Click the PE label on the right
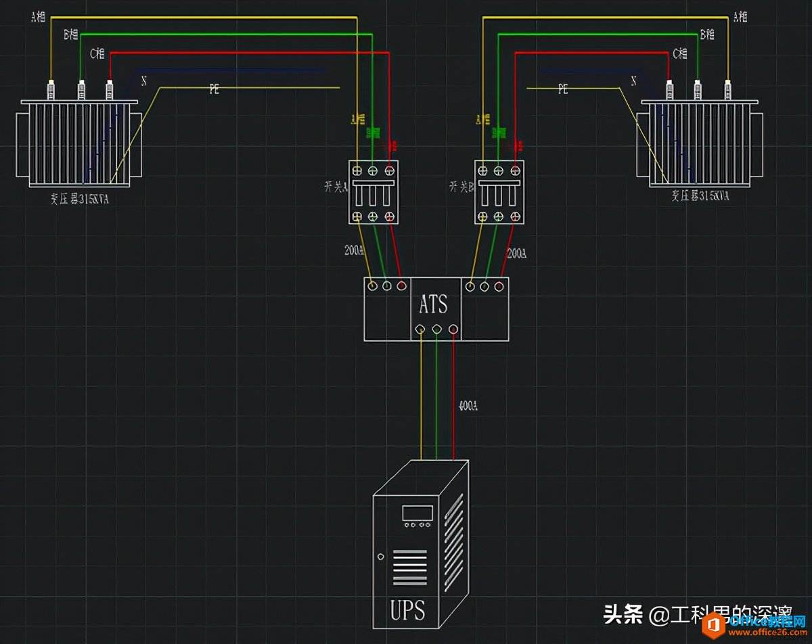 [563, 89]
